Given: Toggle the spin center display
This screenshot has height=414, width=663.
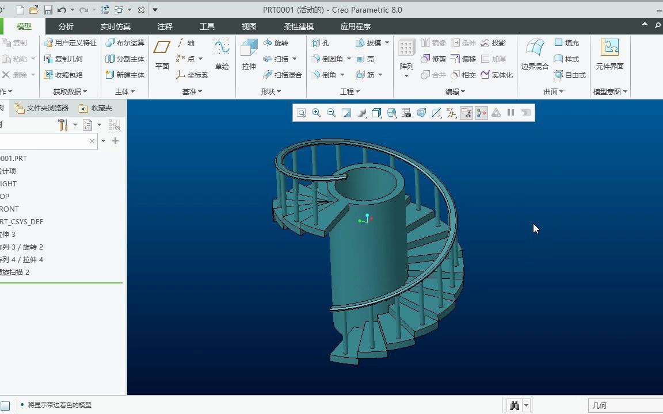Looking at the screenshot, I should (x=481, y=113).
